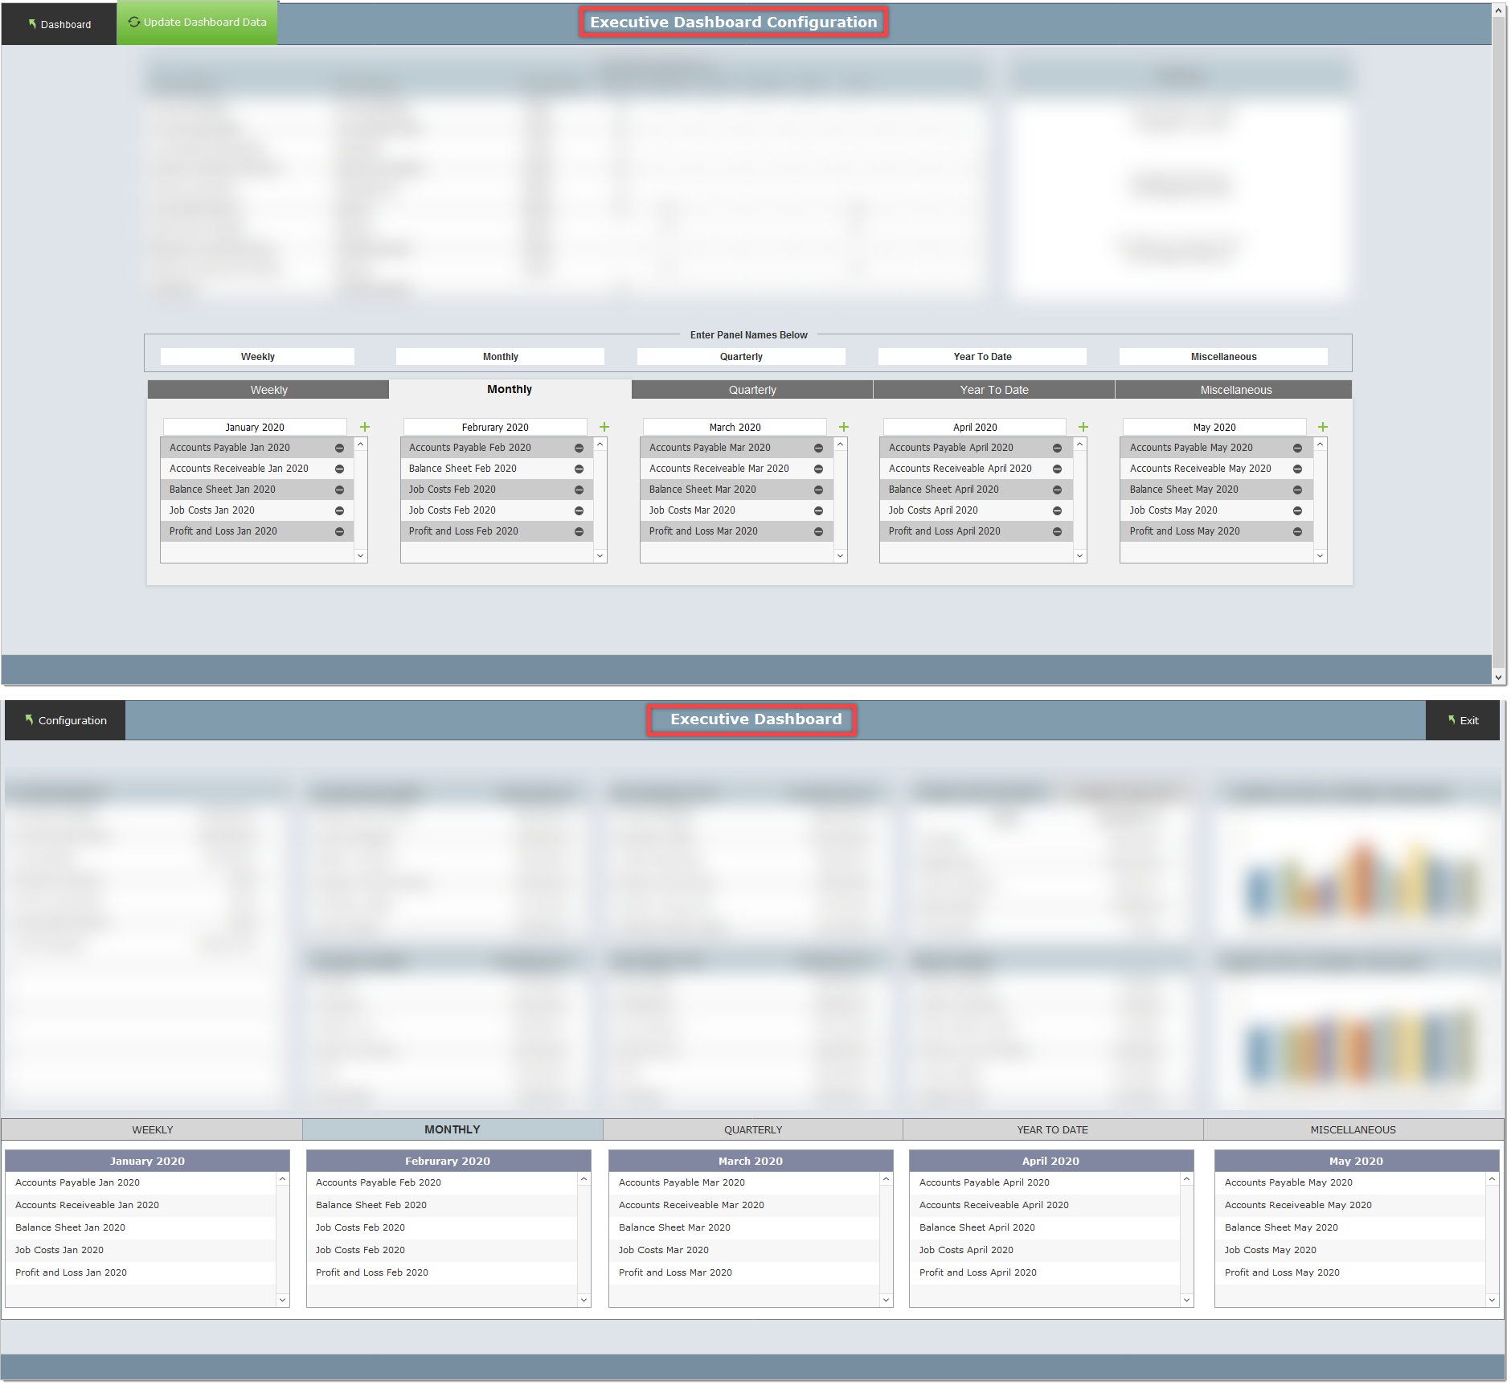Remove Profit and Loss Feb 2020 with minus icon

tap(579, 531)
